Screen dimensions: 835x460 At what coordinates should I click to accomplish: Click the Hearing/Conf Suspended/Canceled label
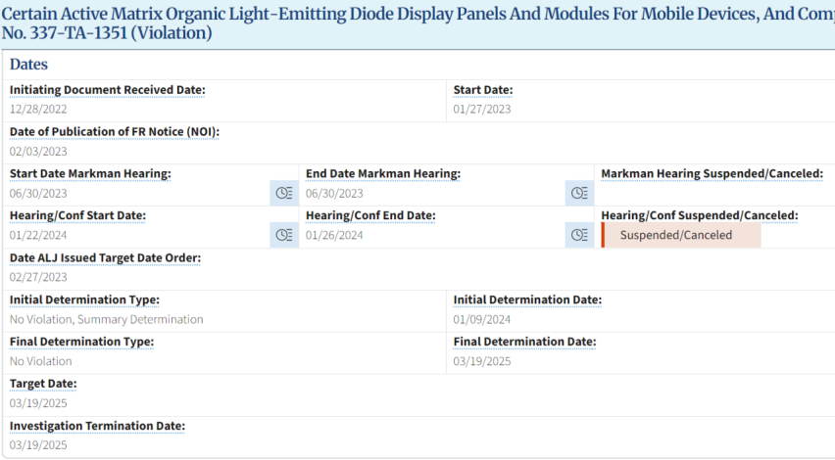pos(700,215)
